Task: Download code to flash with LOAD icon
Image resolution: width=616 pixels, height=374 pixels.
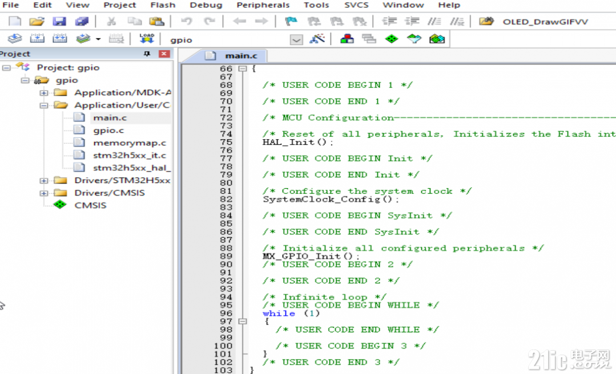Action: tap(147, 38)
